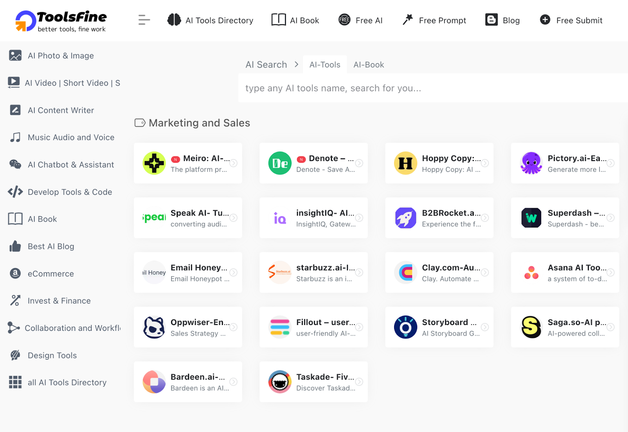Click the music note sidebar icon

tap(15, 137)
